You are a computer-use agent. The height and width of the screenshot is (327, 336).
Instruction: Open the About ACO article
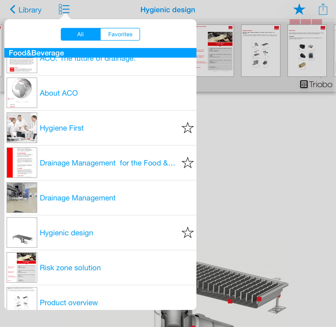(x=59, y=93)
